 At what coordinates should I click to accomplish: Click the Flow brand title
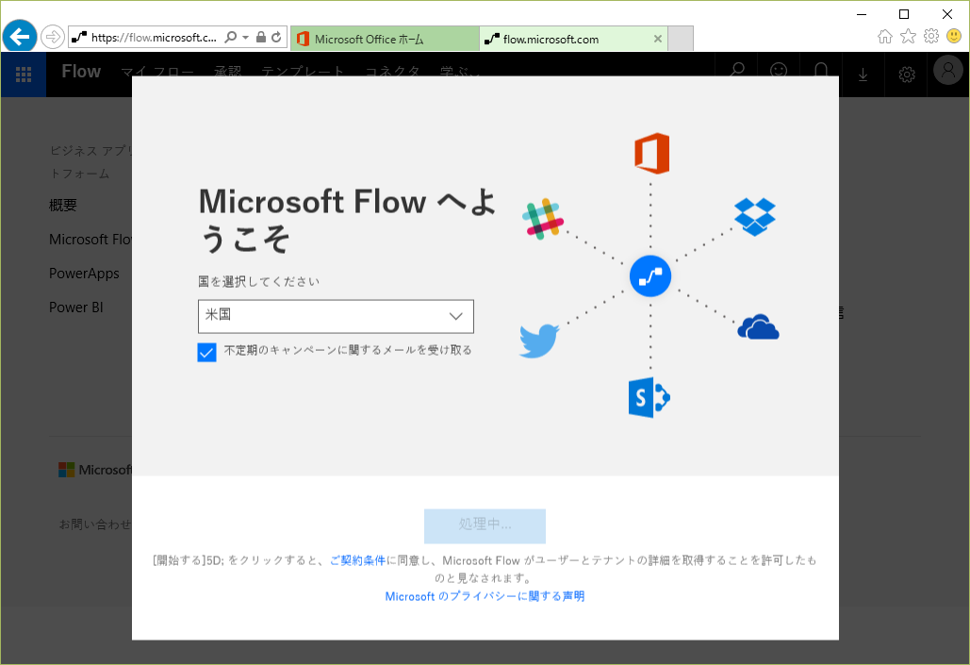tap(81, 71)
